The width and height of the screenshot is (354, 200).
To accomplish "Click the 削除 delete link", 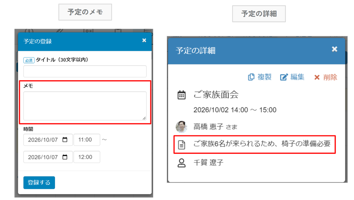I will 326,77.
